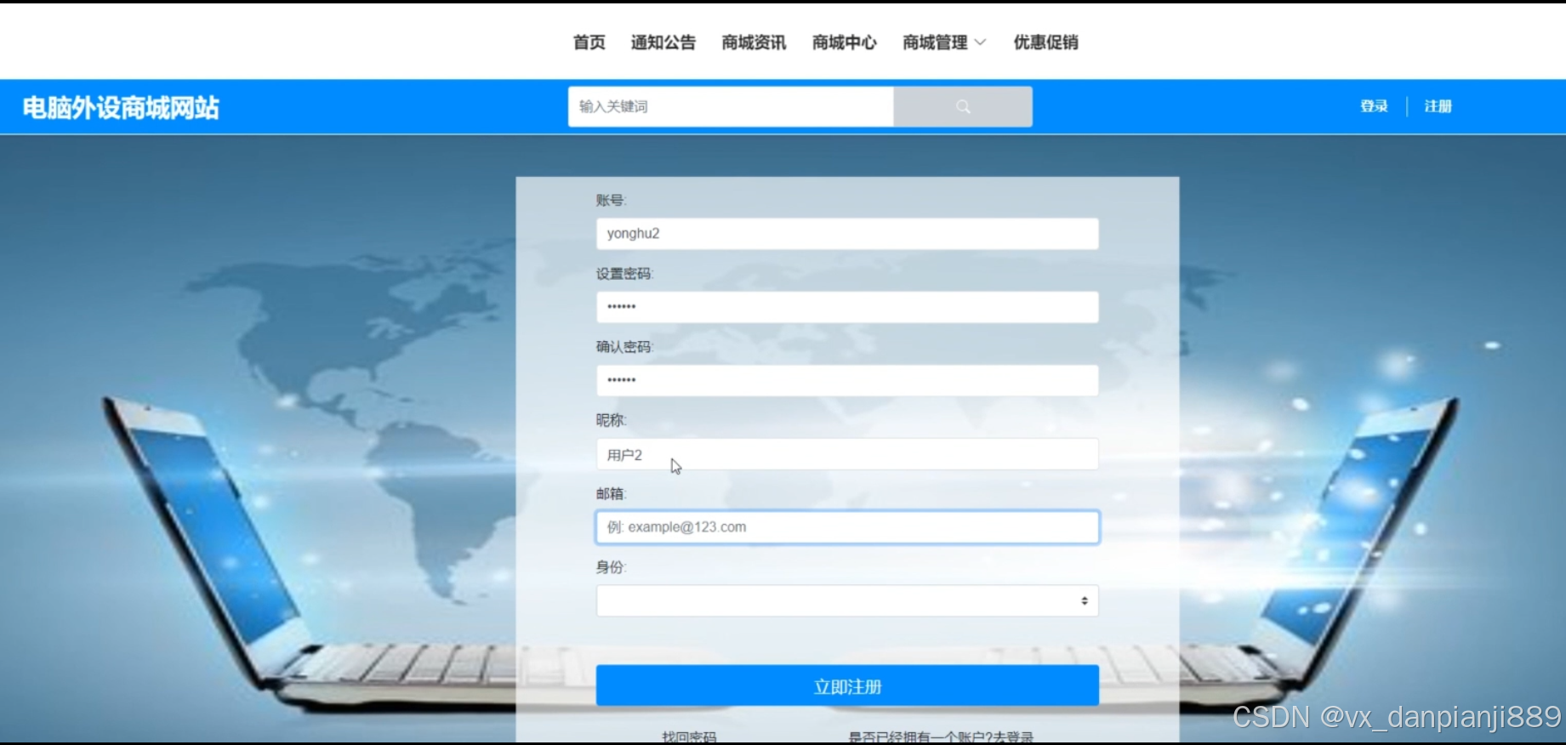The width and height of the screenshot is (1566, 745).
Task: Click the 电脑外设商城网站 site title
Action: click(x=121, y=108)
